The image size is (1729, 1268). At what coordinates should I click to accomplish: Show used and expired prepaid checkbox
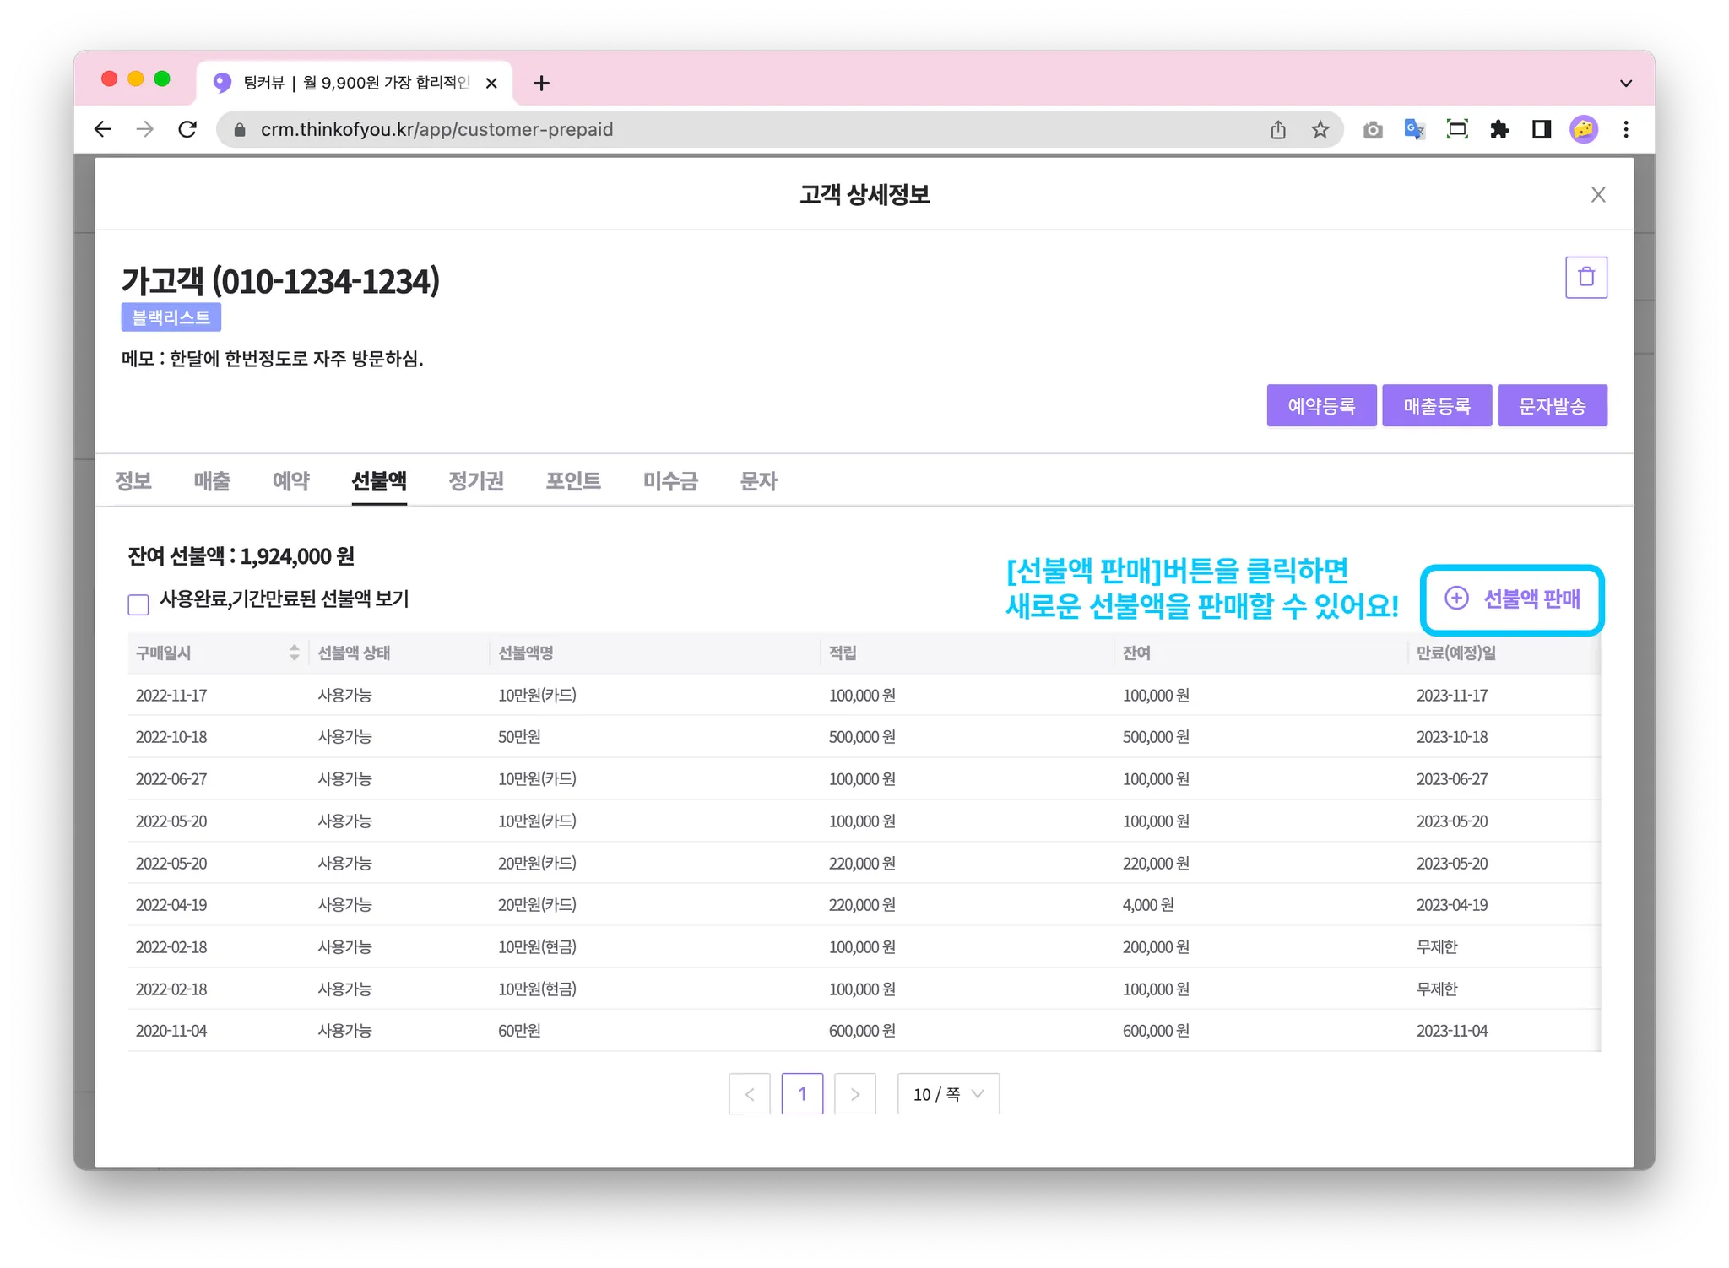tap(138, 604)
